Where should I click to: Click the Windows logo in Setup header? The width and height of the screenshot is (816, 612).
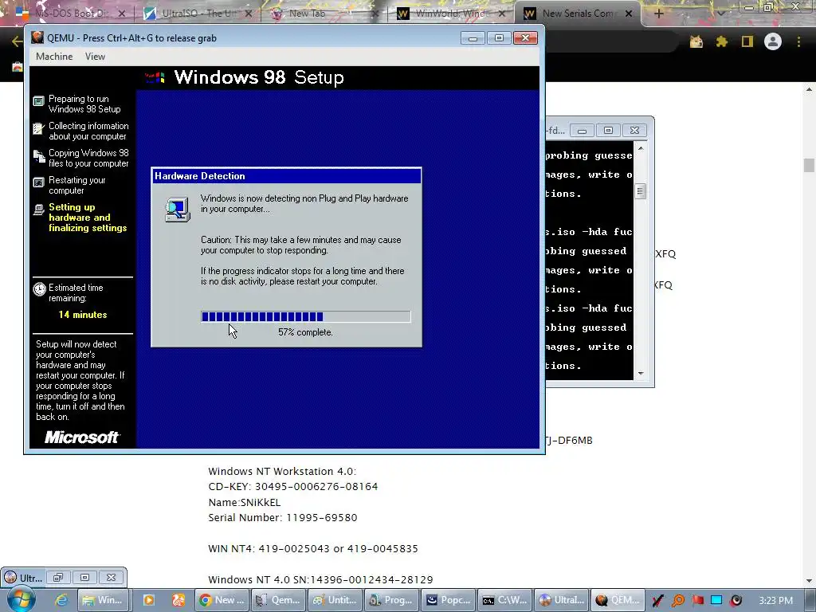coord(155,77)
